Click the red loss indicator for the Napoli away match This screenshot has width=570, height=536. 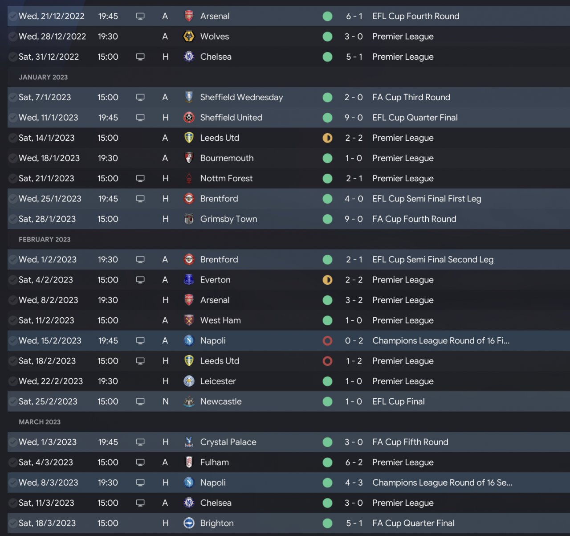(327, 341)
